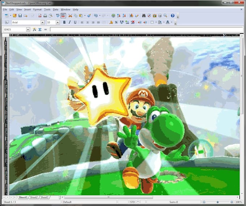Open the Function Wizard icon
Viewport: 246px width, 206px height.
click(x=34, y=30)
